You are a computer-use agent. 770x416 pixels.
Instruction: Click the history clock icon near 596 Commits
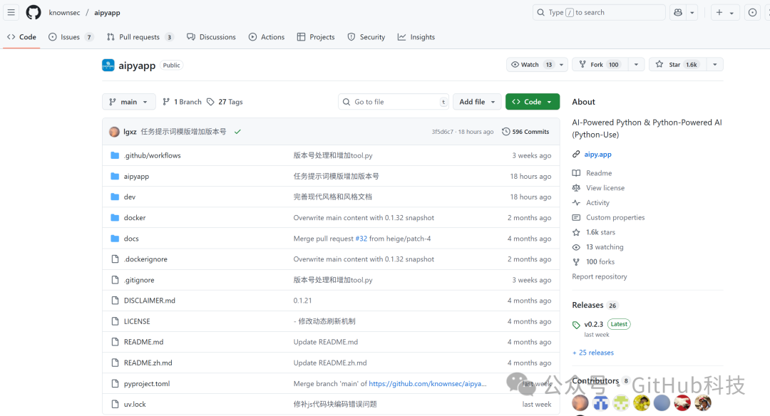pos(505,132)
